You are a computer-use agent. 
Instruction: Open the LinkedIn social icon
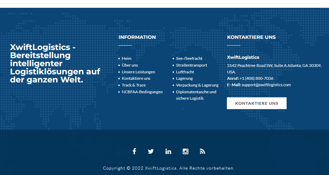tap(168, 151)
